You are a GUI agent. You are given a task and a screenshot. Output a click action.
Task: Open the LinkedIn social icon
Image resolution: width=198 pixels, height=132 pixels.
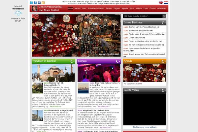click(x=39, y=2)
